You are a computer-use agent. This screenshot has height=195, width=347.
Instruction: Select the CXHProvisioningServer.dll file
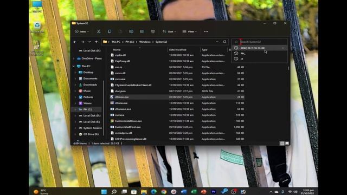(x=130, y=139)
